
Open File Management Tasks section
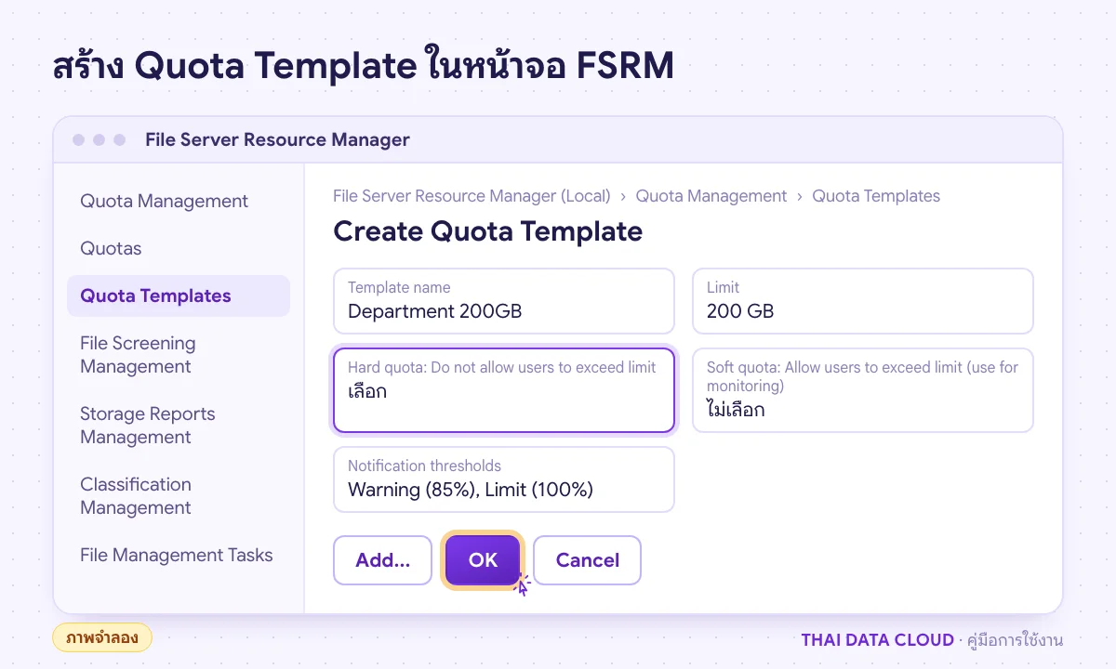click(179, 555)
